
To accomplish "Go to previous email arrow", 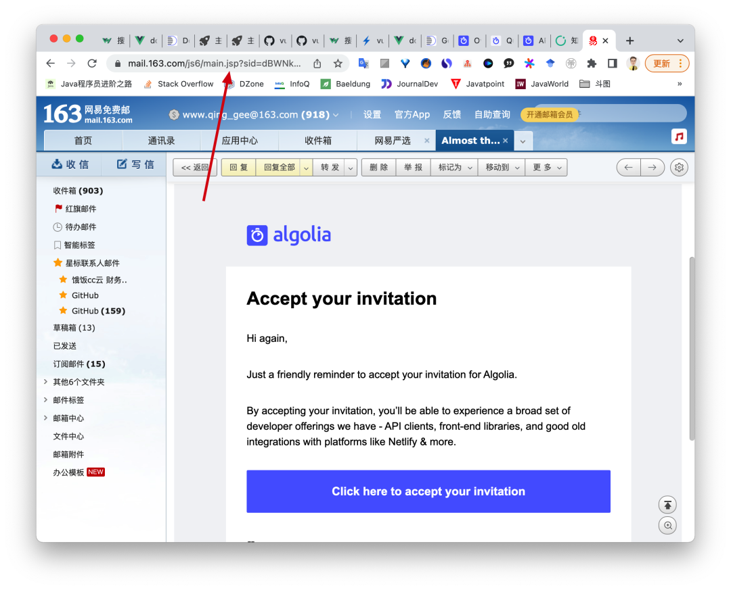I will (628, 167).
